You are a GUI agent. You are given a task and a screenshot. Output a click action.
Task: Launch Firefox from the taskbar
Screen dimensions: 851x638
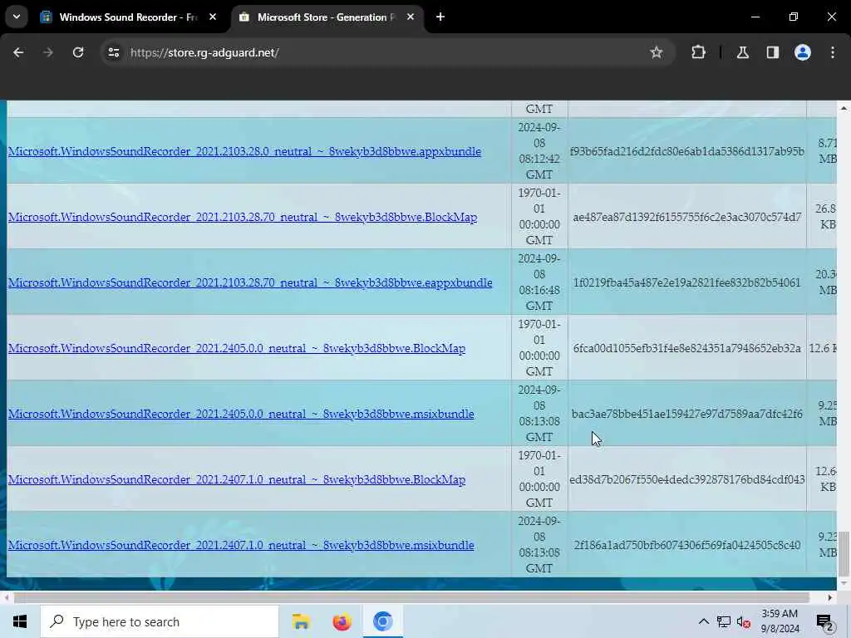(x=342, y=621)
